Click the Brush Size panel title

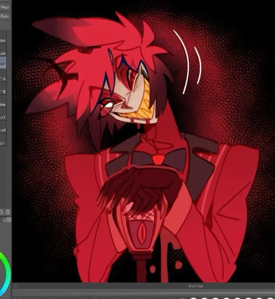[196, 286]
